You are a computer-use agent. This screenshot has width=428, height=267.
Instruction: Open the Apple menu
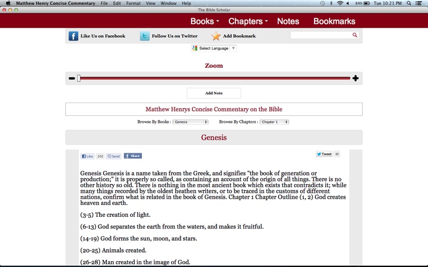pos(8,3)
